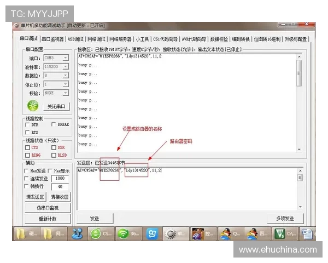Screen dimensions: 328x263
Task: Click the receive area scroll up arrow
Action: pyautogui.click(x=299, y=56)
